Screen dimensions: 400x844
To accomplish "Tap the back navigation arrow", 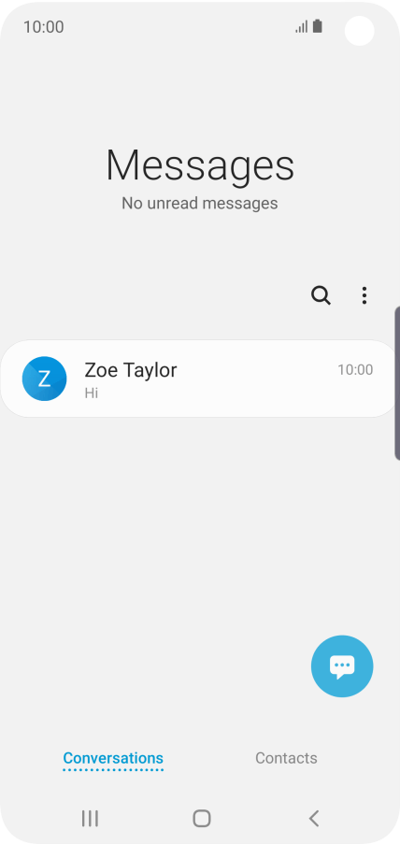I will (x=314, y=819).
